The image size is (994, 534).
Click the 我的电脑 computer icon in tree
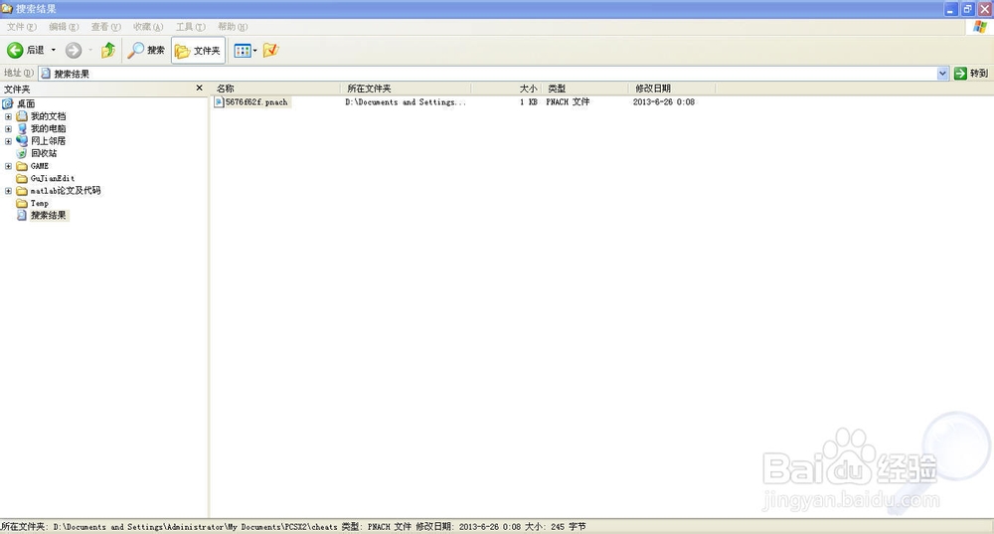(x=22, y=128)
